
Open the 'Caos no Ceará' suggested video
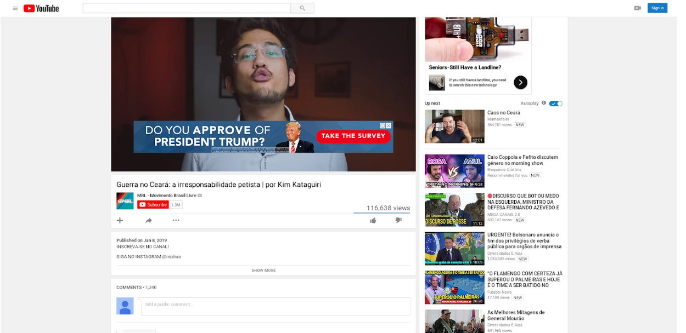click(454, 127)
